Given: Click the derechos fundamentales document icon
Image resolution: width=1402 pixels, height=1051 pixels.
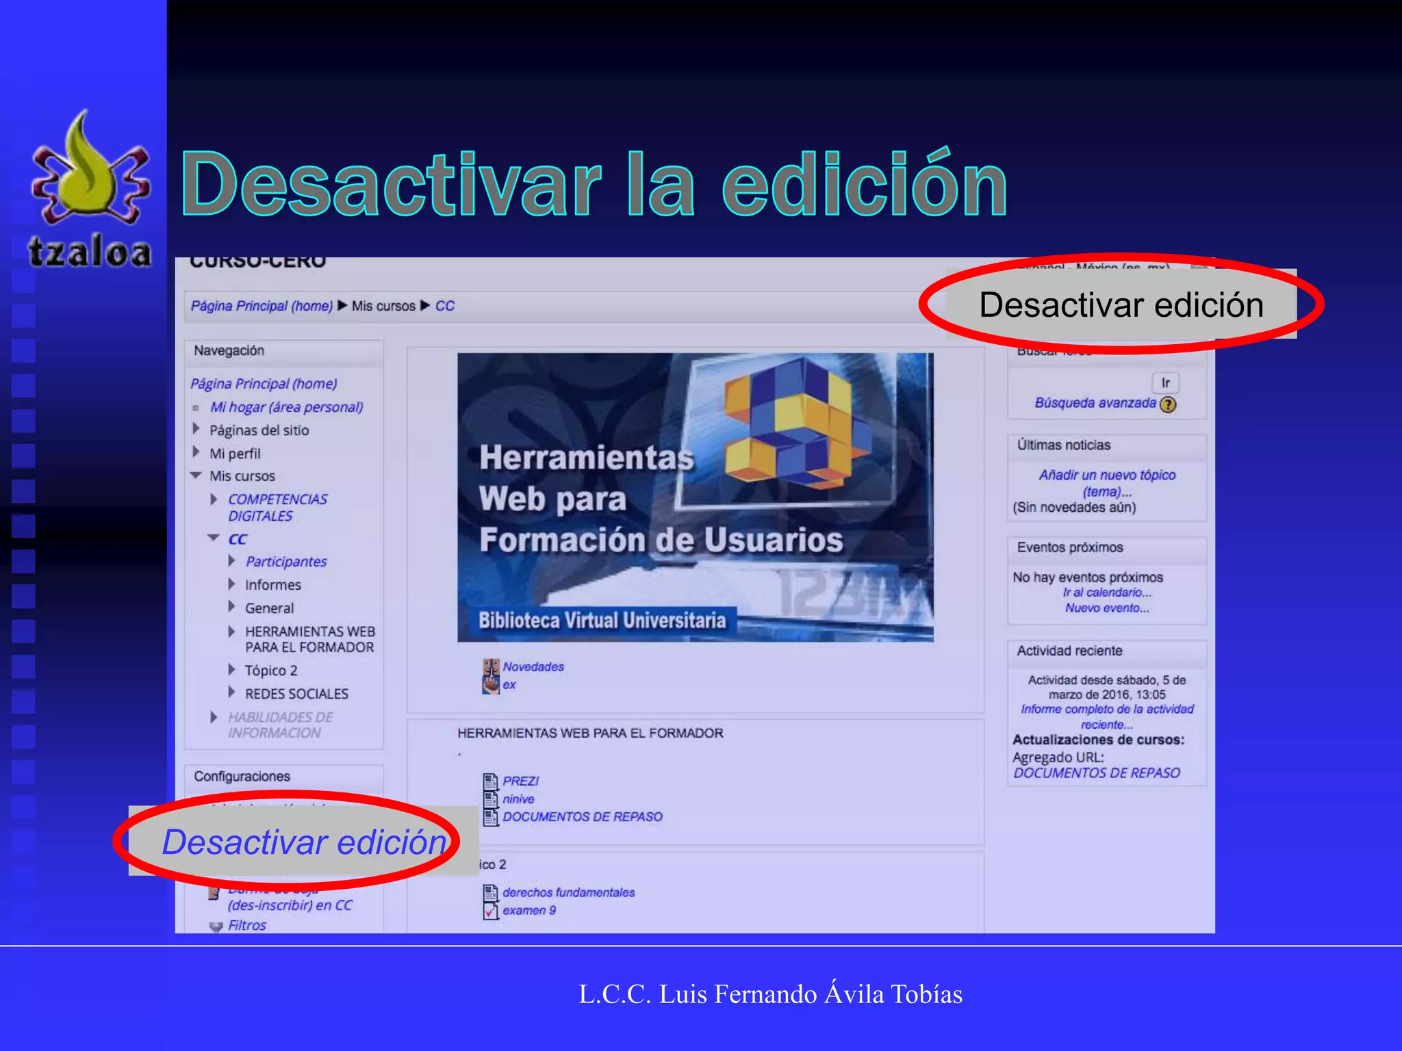Looking at the screenshot, I should coord(491,892).
